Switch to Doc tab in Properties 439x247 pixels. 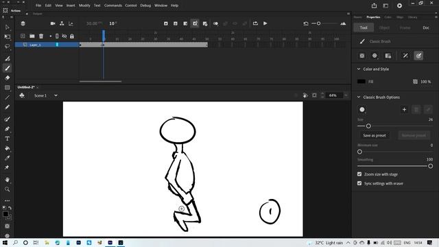[x=426, y=27]
